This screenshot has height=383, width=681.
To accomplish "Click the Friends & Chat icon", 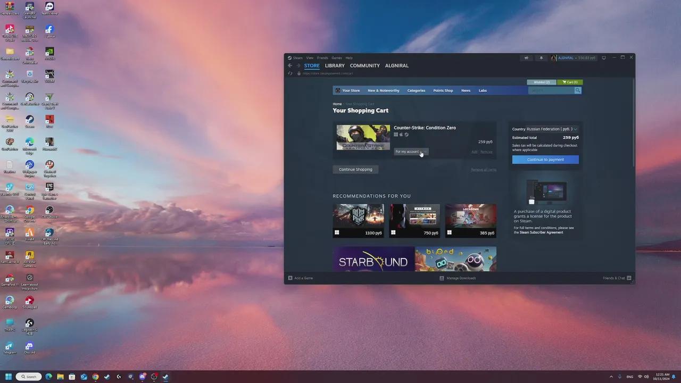I will point(629,278).
